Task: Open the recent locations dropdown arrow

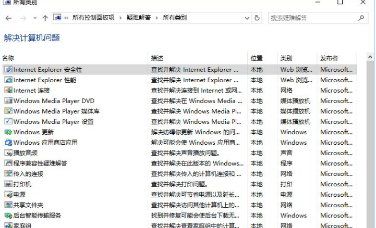Action: tap(35, 18)
